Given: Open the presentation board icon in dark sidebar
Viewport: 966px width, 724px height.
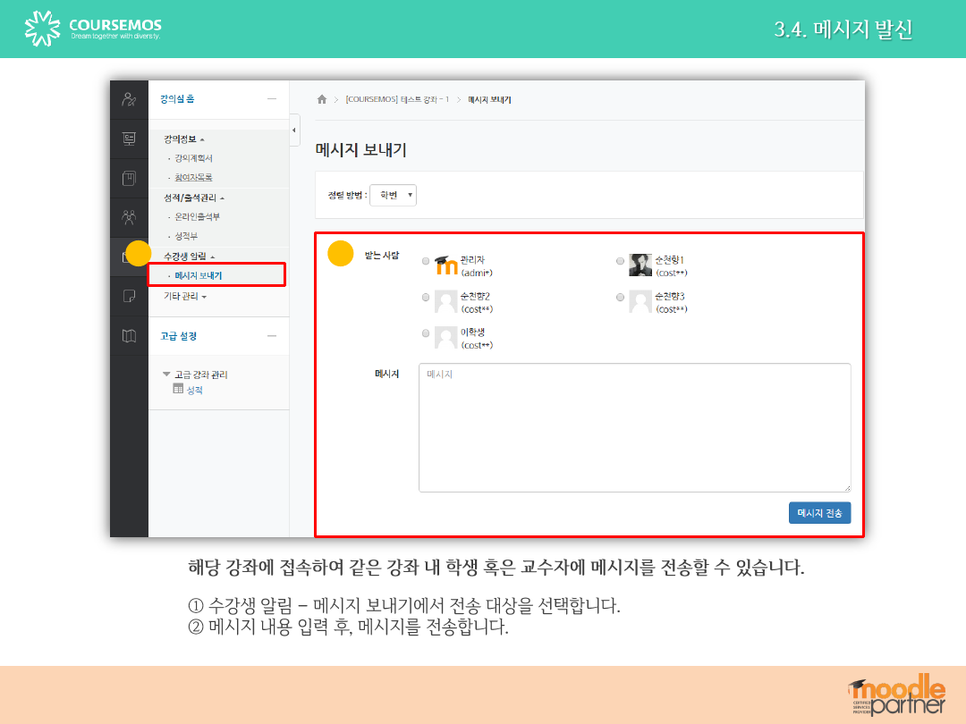Looking at the screenshot, I should pyautogui.click(x=129, y=139).
